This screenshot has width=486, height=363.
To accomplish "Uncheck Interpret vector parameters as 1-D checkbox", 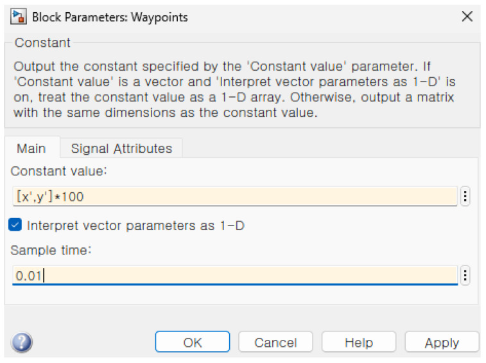I will tap(15, 225).
